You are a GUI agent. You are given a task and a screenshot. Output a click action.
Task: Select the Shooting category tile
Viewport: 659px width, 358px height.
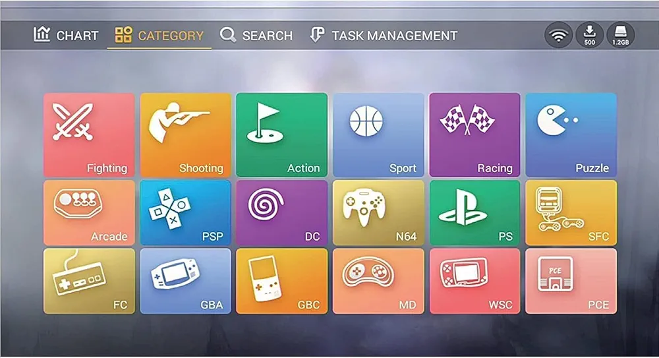(185, 134)
